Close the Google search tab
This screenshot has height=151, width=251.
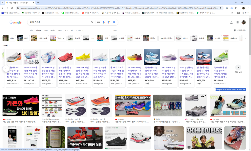click(33, 3)
